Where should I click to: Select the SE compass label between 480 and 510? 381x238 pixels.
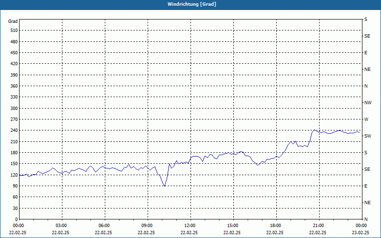coord(367,36)
